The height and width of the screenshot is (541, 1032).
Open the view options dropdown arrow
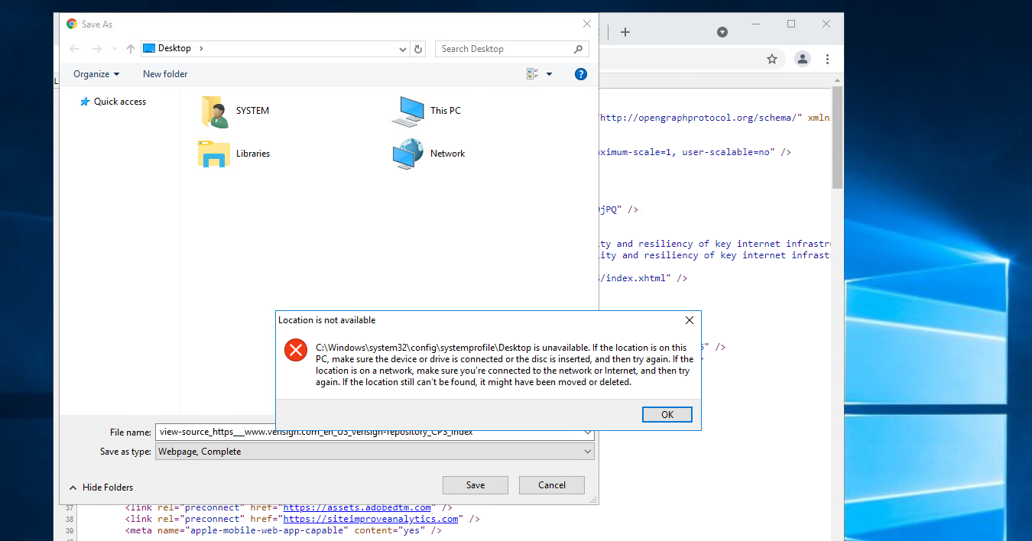pyautogui.click(x=549, y=74)
